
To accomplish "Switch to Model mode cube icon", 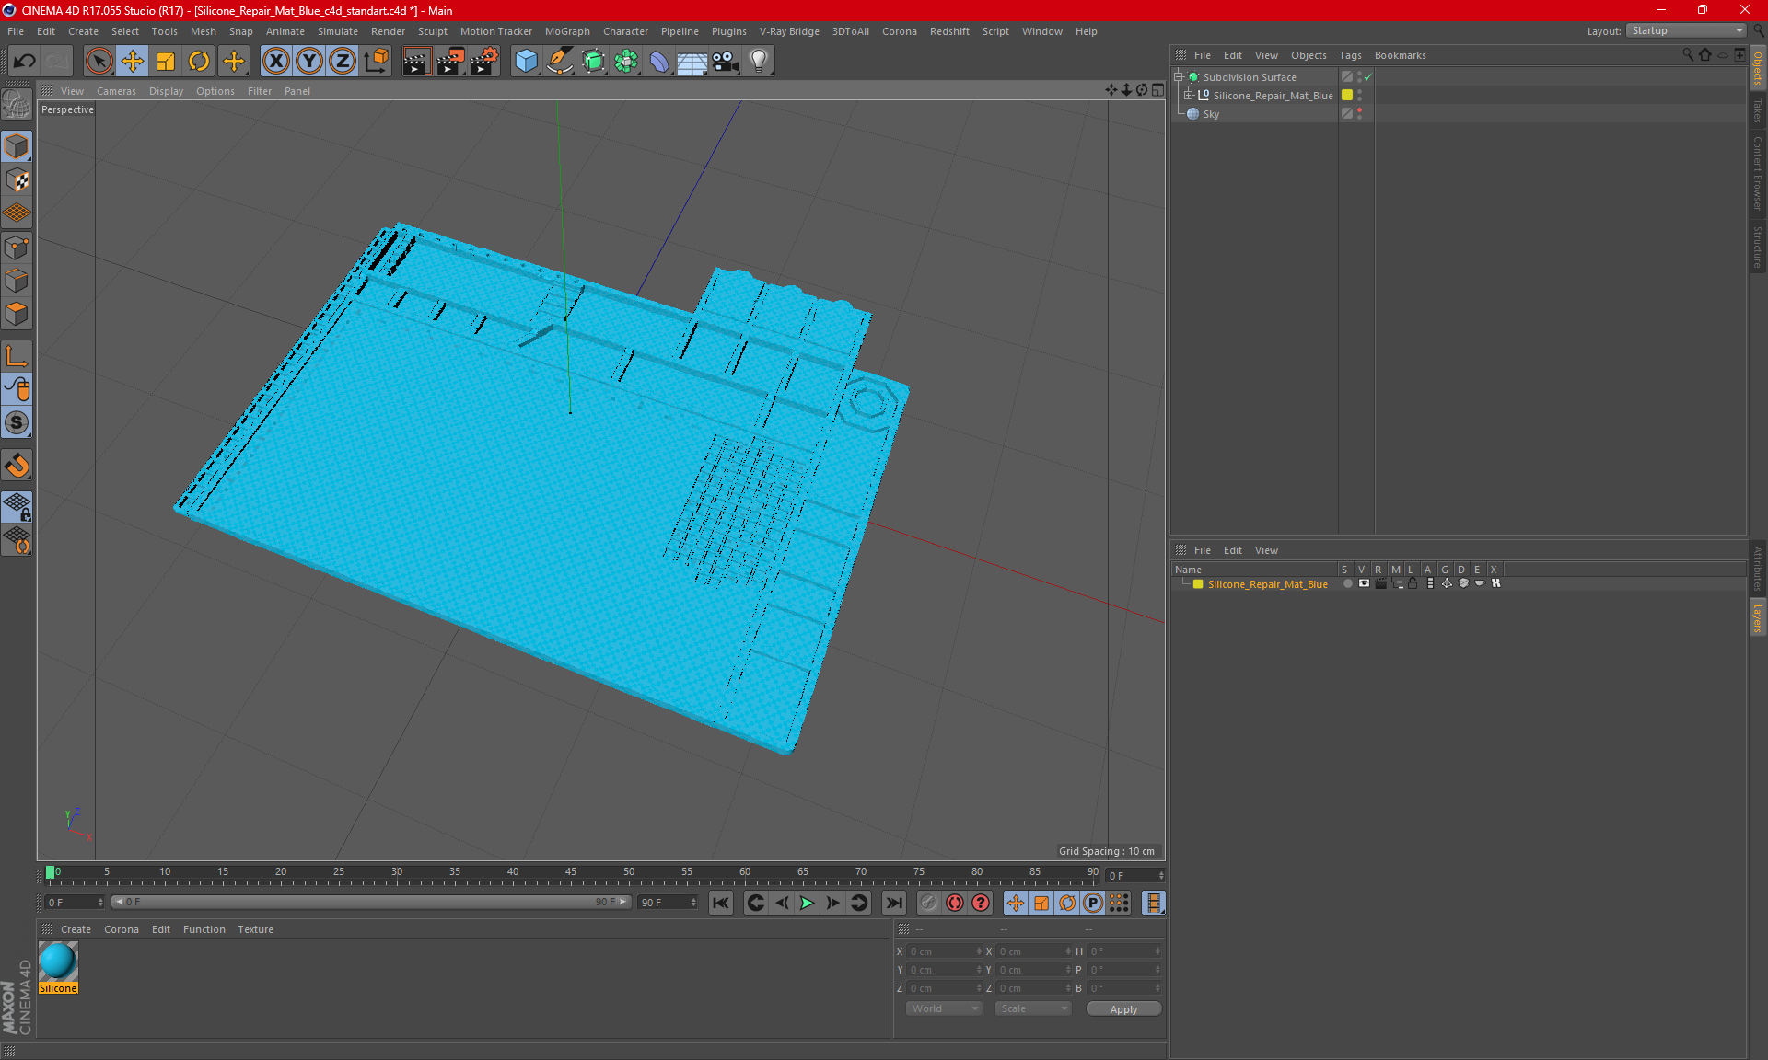I will tap(17, 146).
